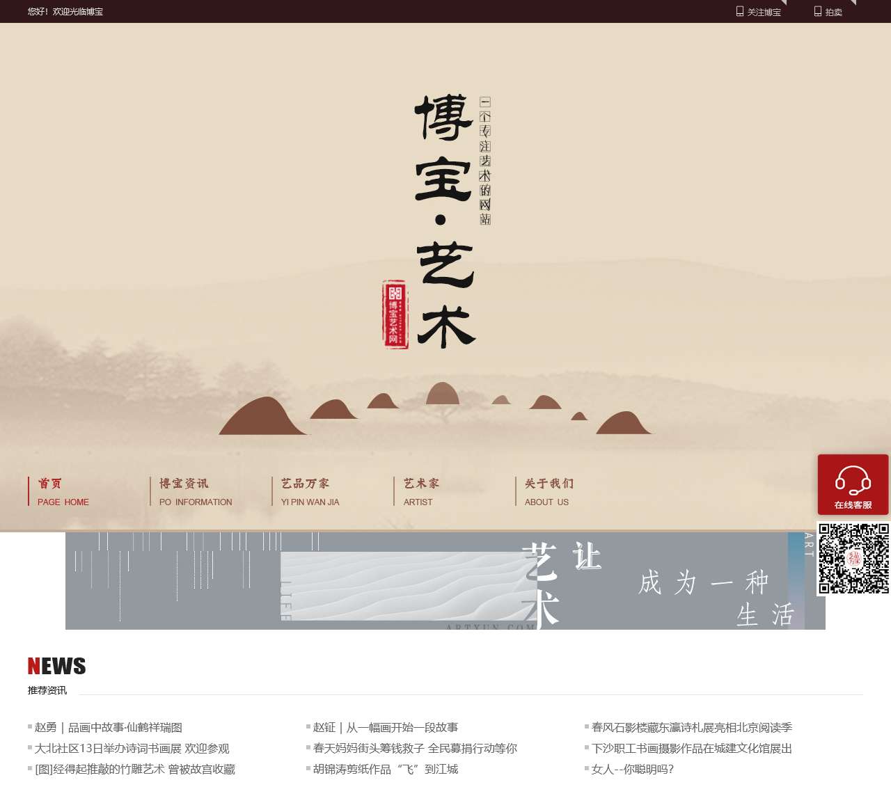Open article 胡锦涛剪纸作品“飞”到江城
The width and height of the screenshot is (891, 812).
[386, 769]
